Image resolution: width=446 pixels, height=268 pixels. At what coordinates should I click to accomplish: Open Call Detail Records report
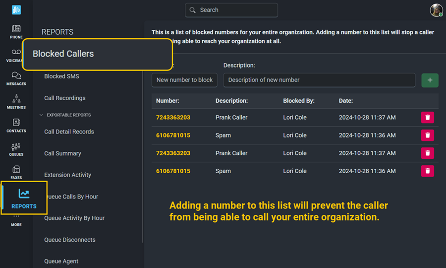click(69, 132)
